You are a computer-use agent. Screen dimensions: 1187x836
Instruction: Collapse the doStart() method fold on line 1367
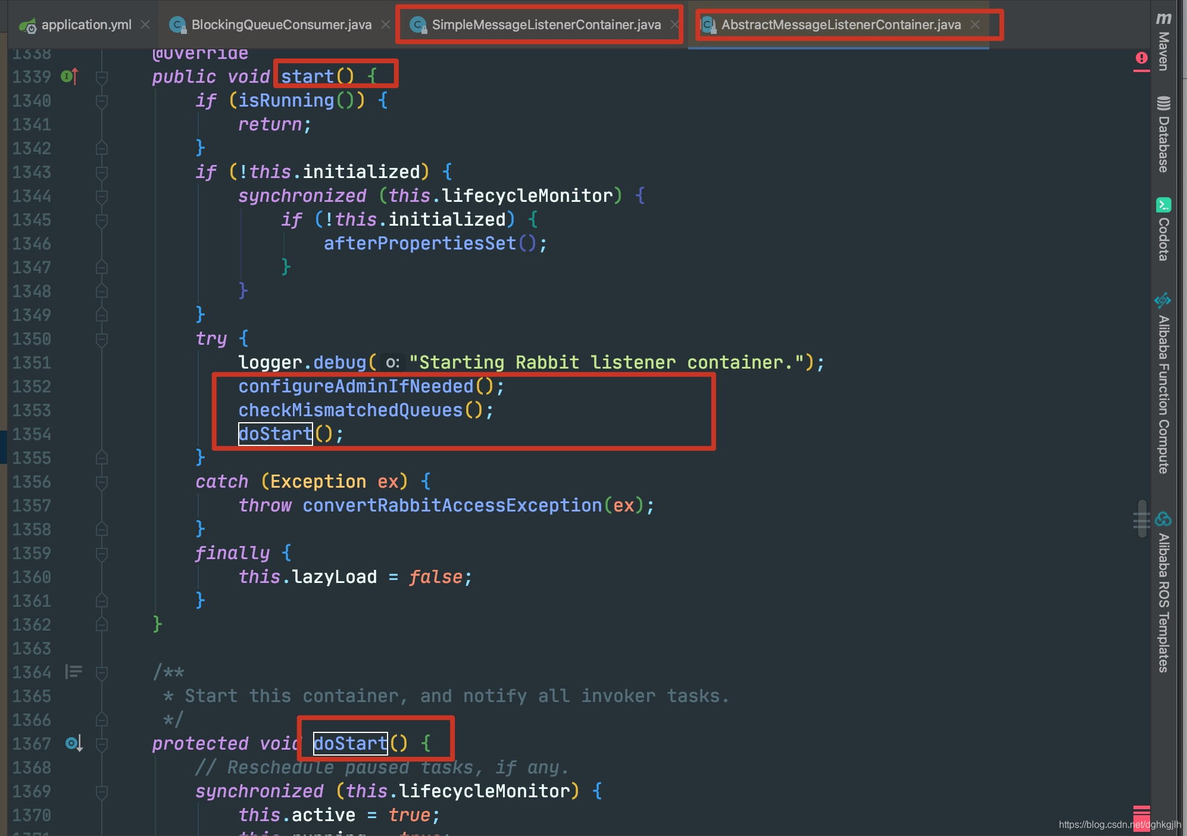point(102,744)
